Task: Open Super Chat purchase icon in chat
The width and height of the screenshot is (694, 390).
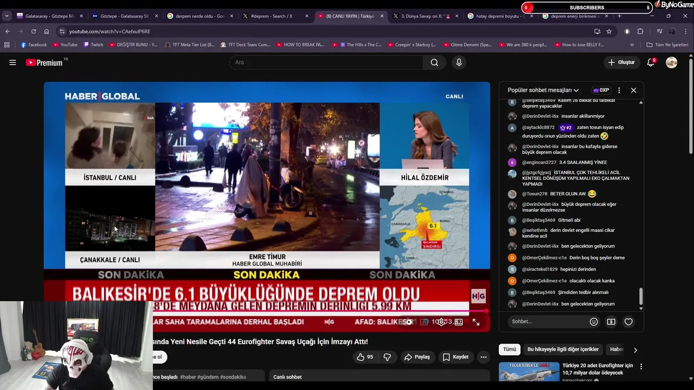Action: pyautogui.click(x=611, y=322)
